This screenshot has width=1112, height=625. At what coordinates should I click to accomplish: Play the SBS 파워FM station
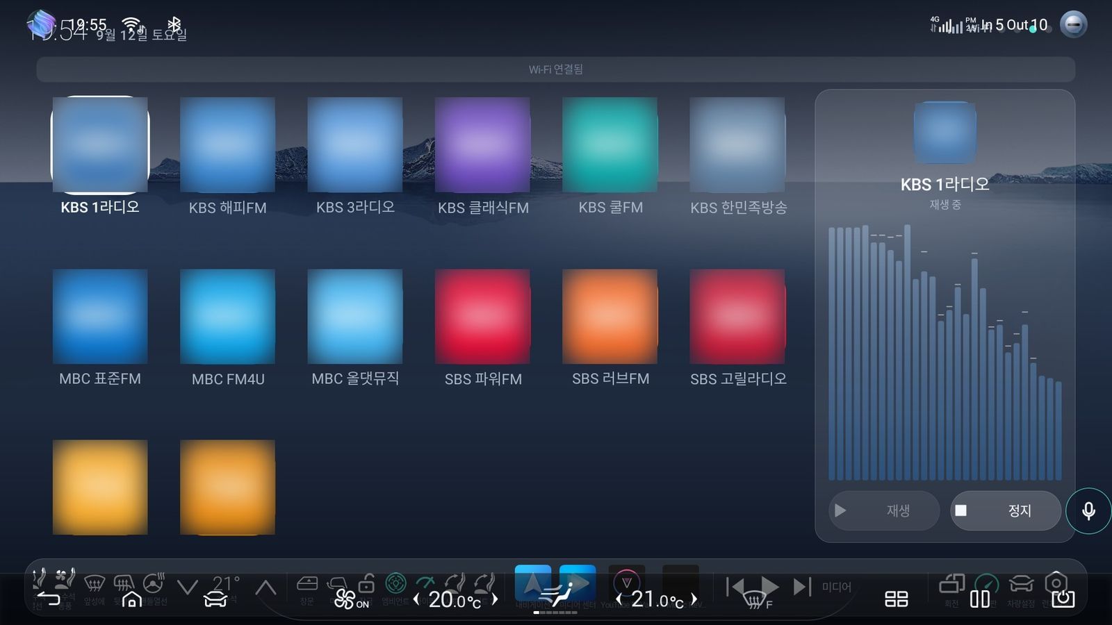482,316
